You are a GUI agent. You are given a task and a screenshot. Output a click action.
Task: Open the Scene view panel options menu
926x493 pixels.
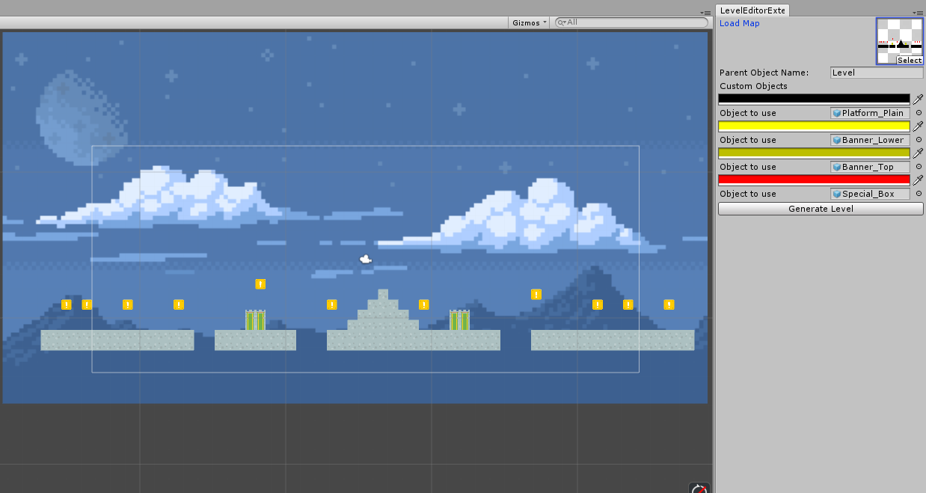tap(705, 13)
